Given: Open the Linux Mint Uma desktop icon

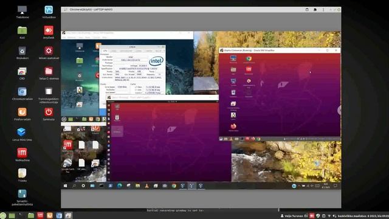Looking at the screenshot, I should click(21, 133).
